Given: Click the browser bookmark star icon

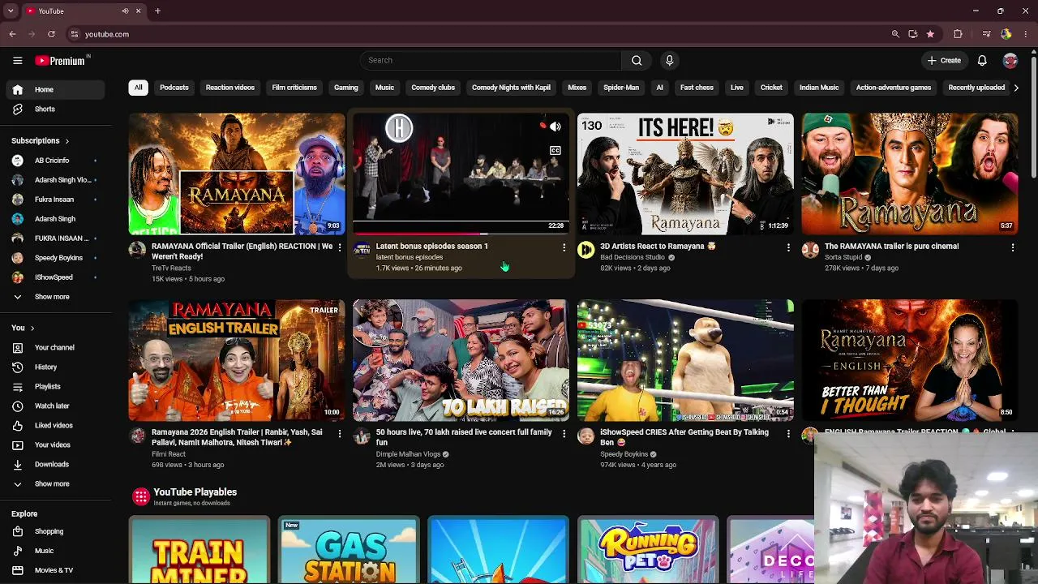Looking at the screenshot, I should (930, 34).
